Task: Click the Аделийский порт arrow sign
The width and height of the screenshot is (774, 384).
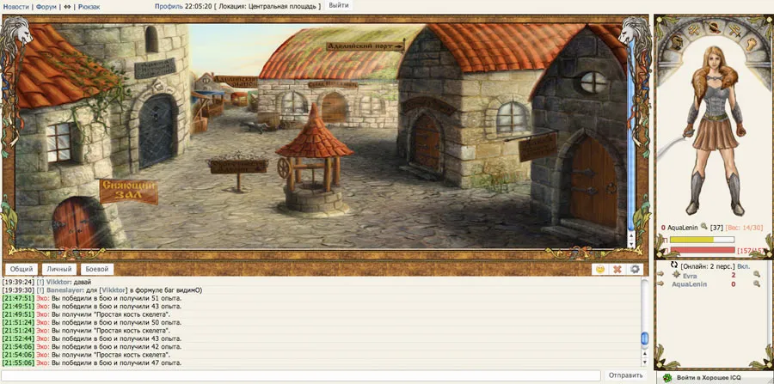Action: [x=365, y=46]
